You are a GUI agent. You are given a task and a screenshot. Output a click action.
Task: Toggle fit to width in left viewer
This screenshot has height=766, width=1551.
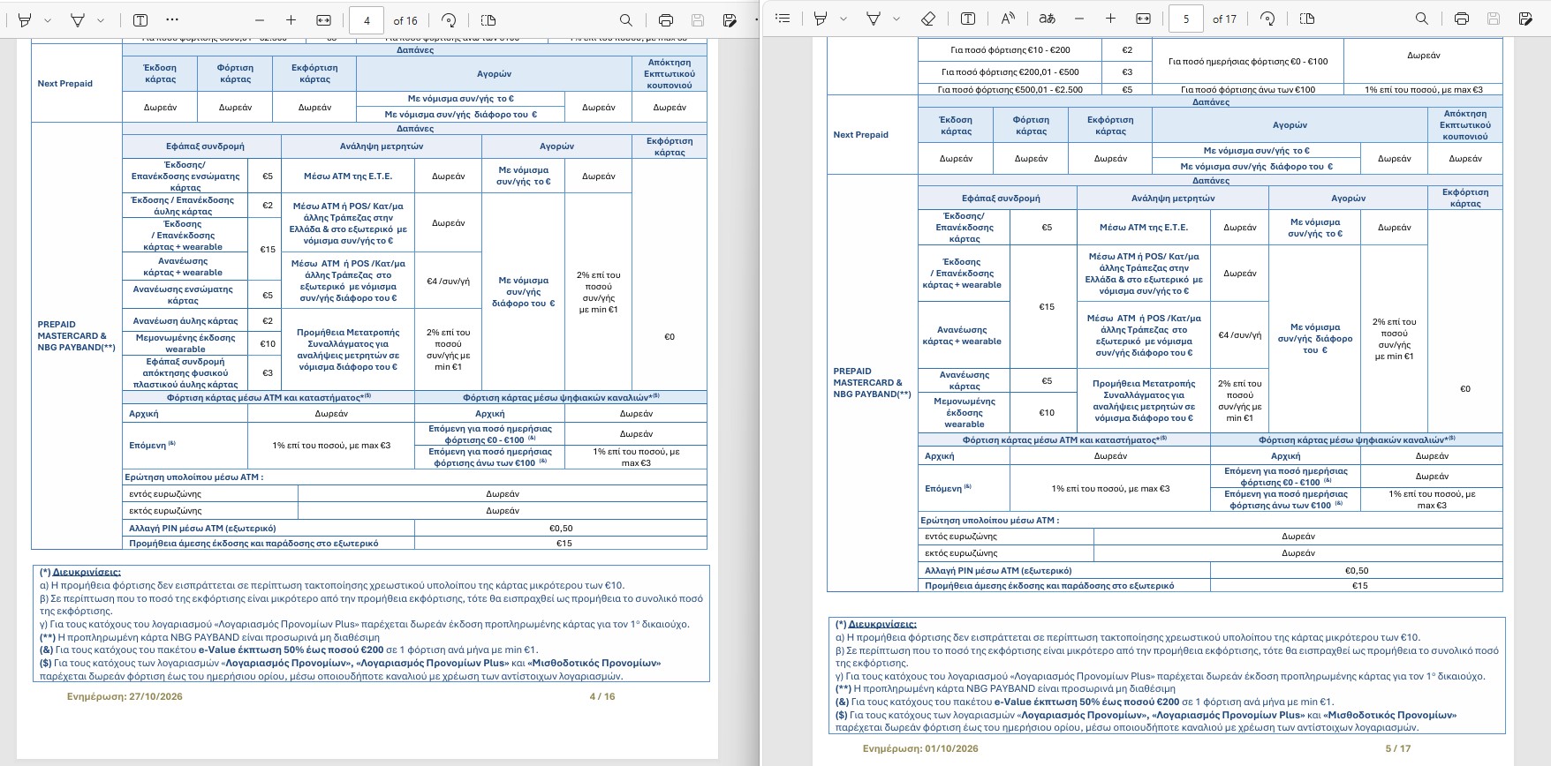click(x=324, y=19)
